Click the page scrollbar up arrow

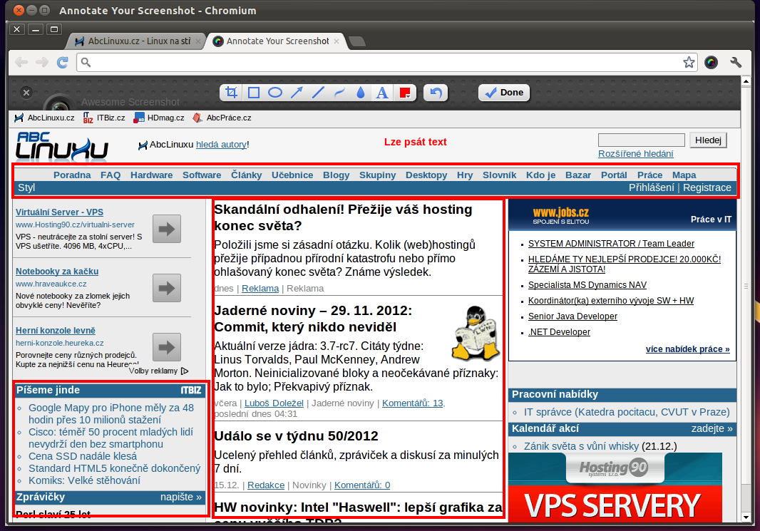746,81
